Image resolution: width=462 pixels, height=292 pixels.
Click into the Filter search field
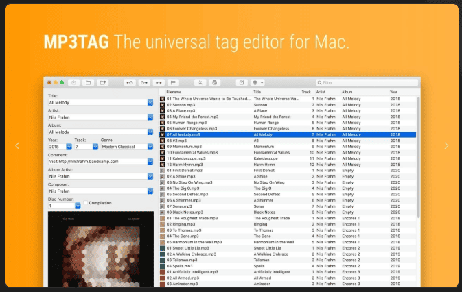point(367,83)
